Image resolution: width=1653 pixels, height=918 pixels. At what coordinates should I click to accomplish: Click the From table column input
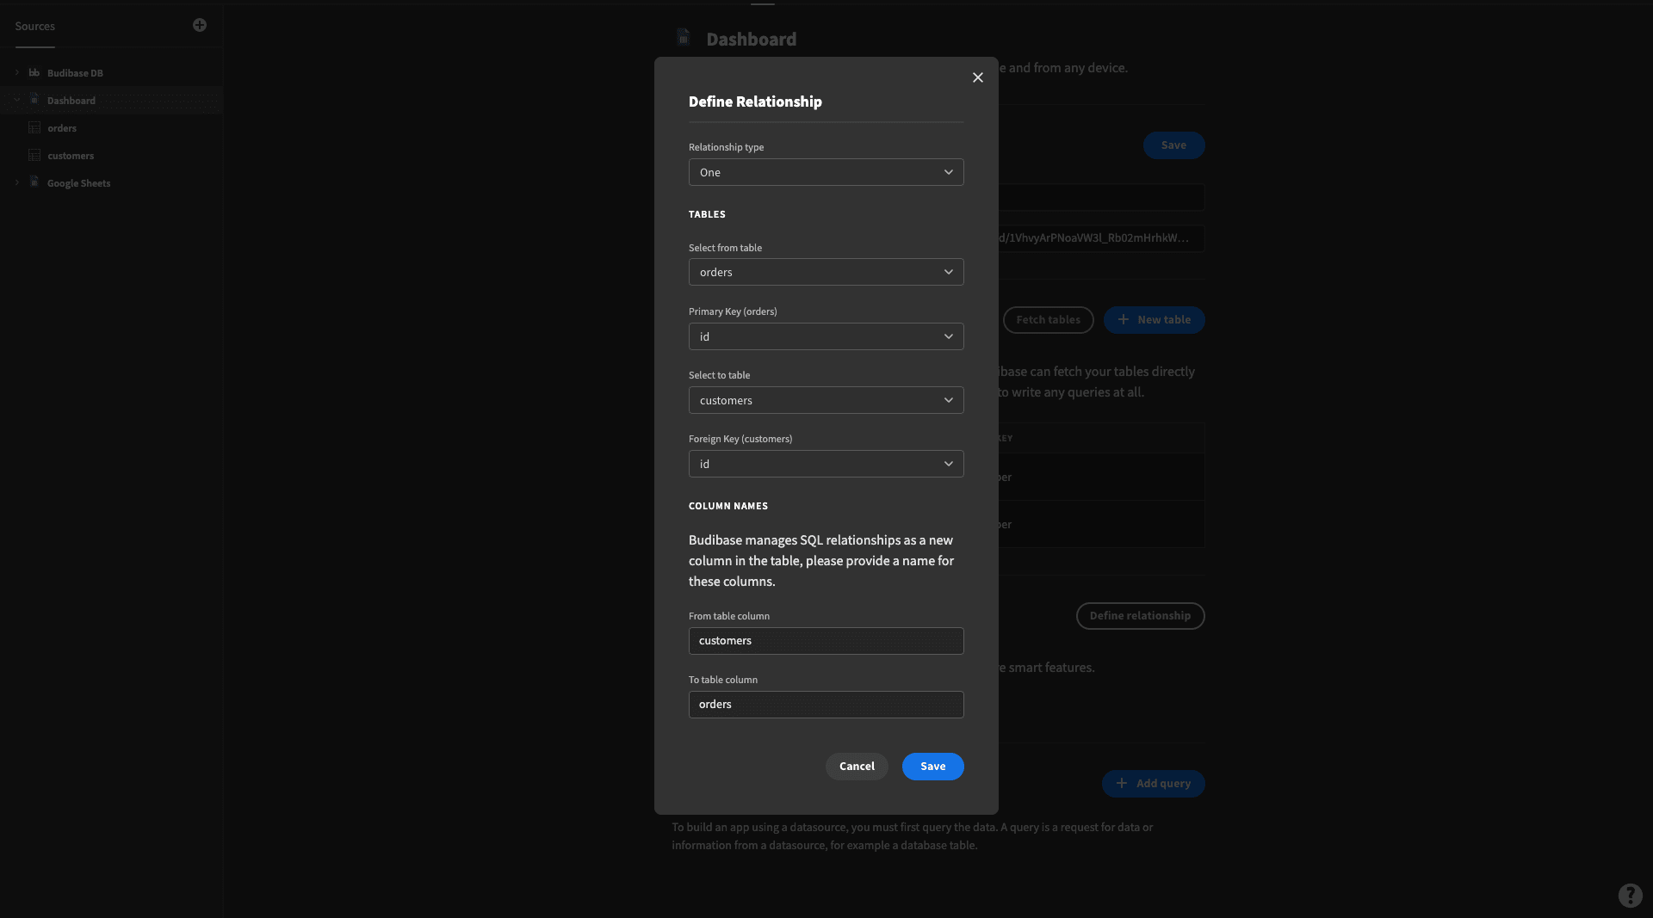pos(826,641)
